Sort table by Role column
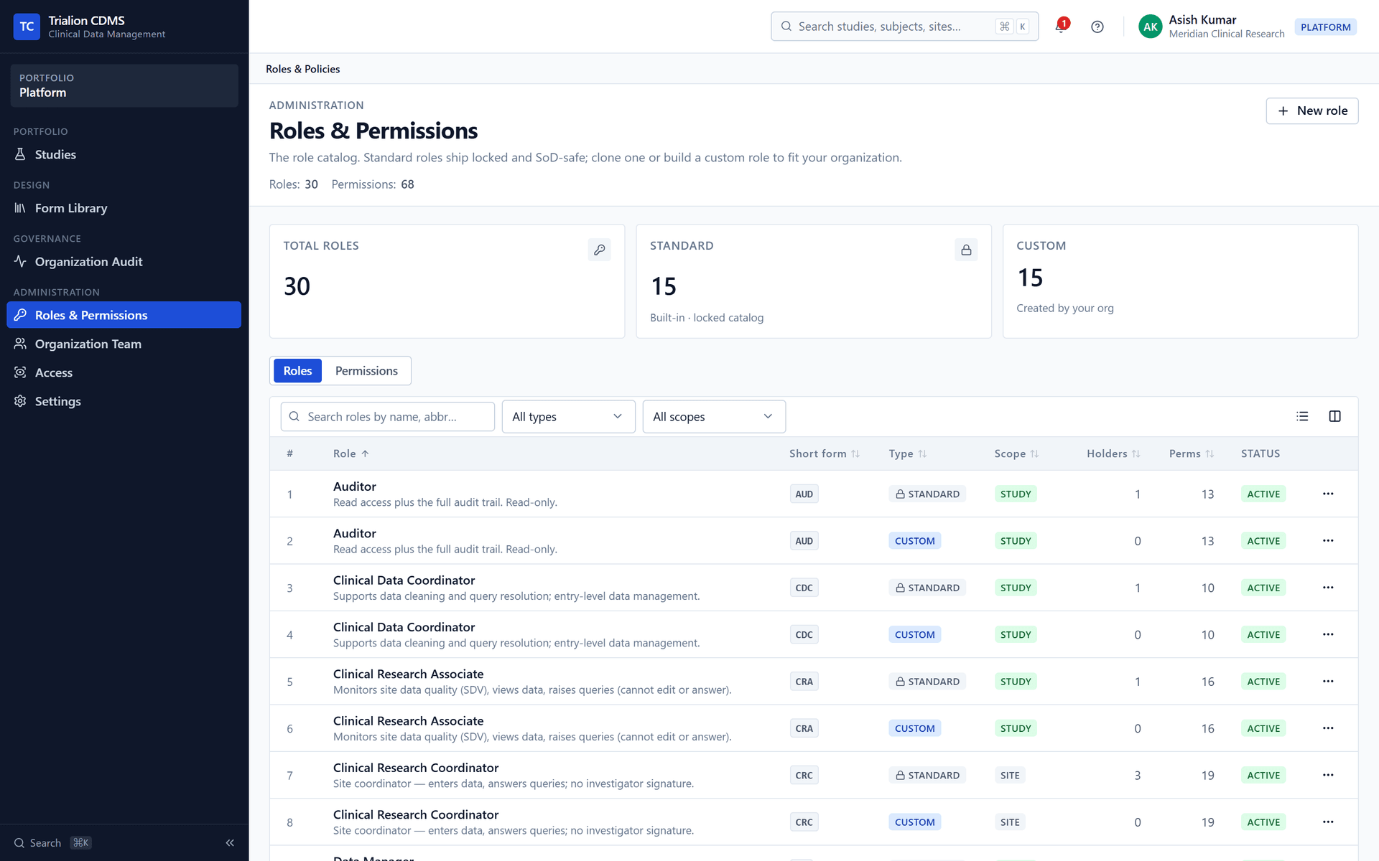Viewport: 1379px width, 861px height. [x=351, y=453]
